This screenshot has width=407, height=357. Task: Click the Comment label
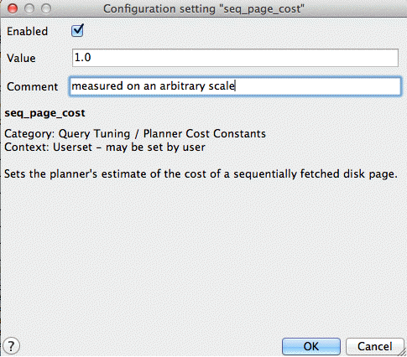(x=32, y=86)
